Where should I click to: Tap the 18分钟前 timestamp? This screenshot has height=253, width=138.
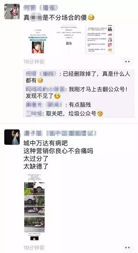(x=34, y=62)
